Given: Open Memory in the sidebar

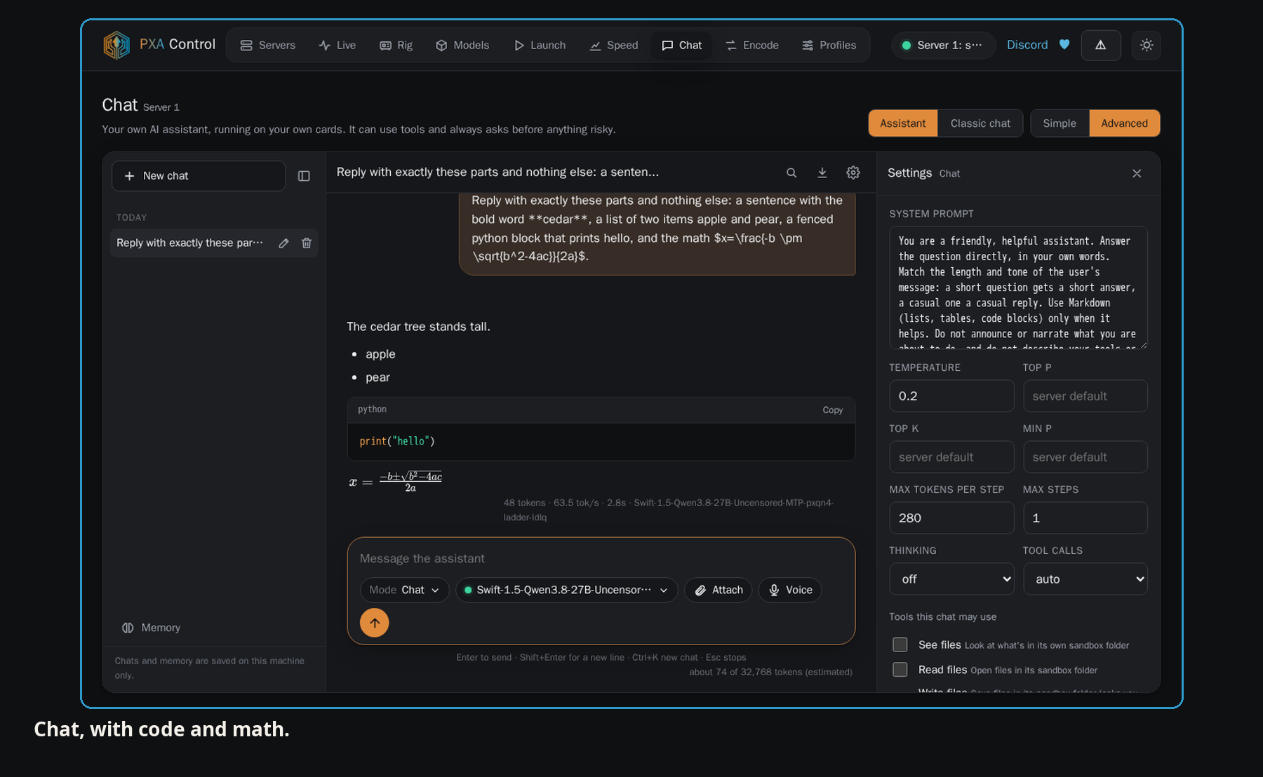Looking at the screenshot, I should [151, 628].
